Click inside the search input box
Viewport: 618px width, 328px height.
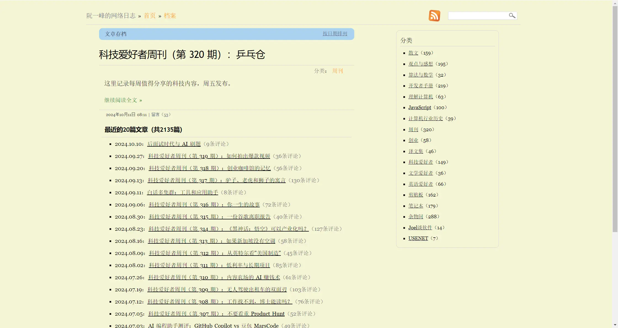480,15
